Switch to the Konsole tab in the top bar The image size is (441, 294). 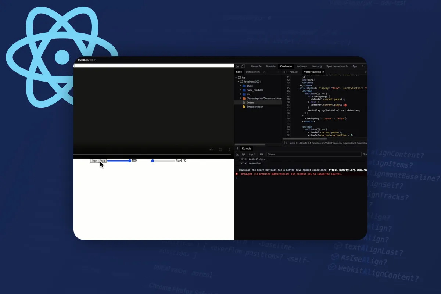(271, 66)
